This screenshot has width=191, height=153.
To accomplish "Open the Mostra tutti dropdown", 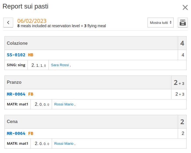I will 160,23.
